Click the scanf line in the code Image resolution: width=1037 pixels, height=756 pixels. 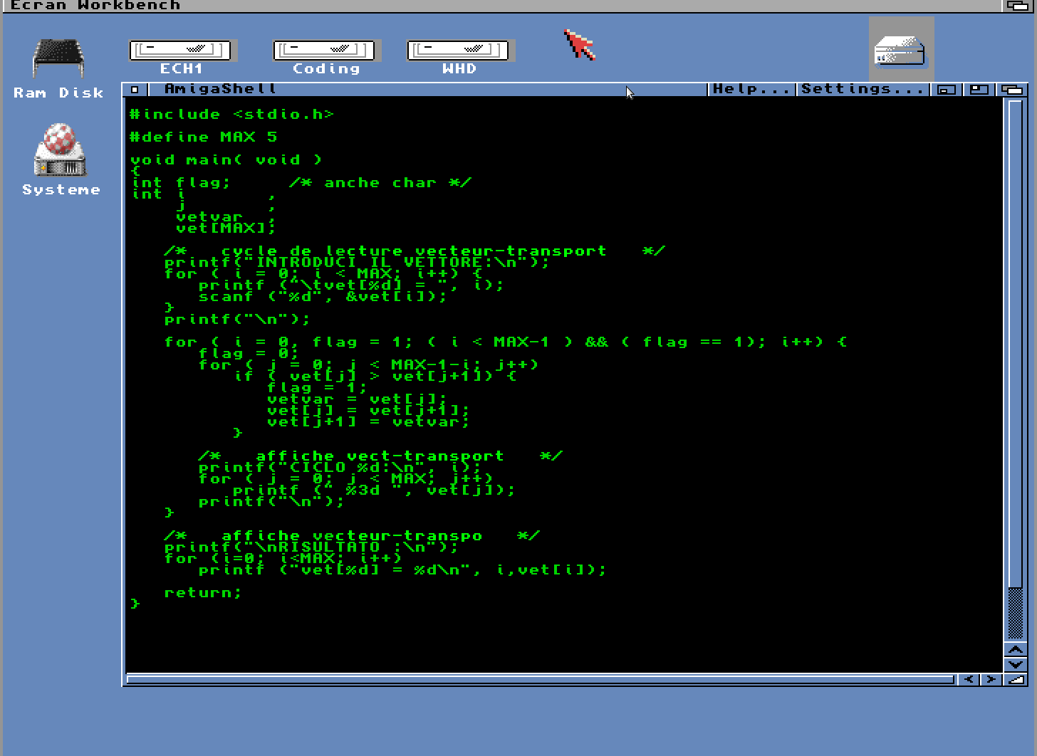[x=323, y=297]
